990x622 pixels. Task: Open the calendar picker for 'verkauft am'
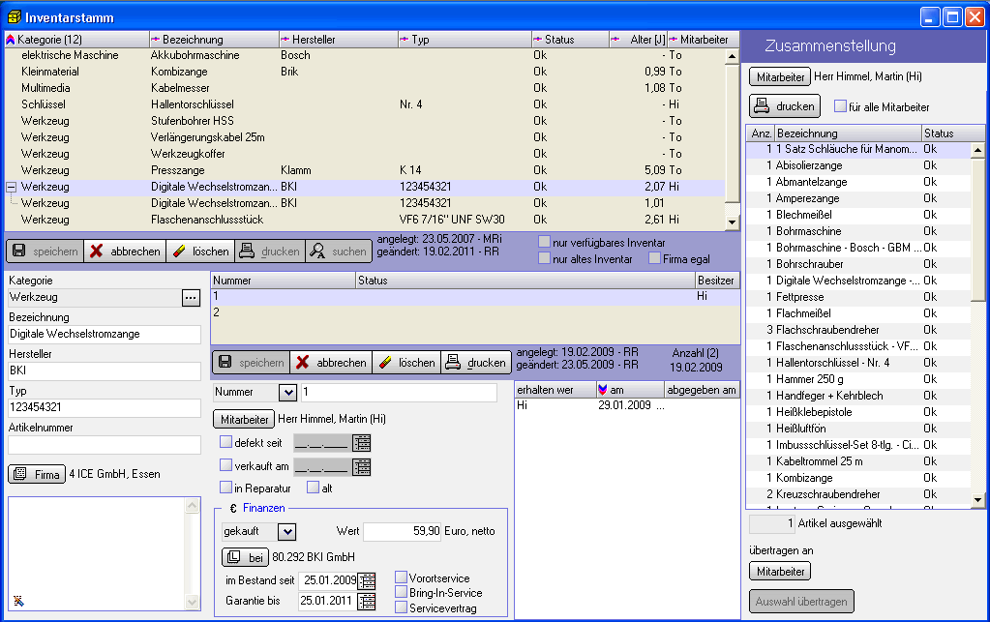coord(362,466)
